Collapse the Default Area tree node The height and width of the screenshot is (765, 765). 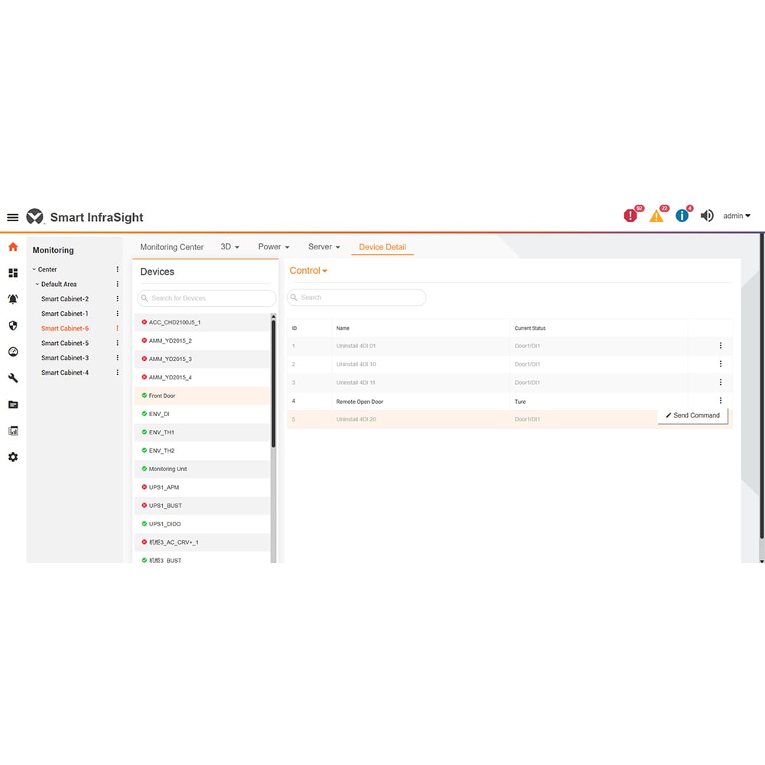[x=37, y=285]
